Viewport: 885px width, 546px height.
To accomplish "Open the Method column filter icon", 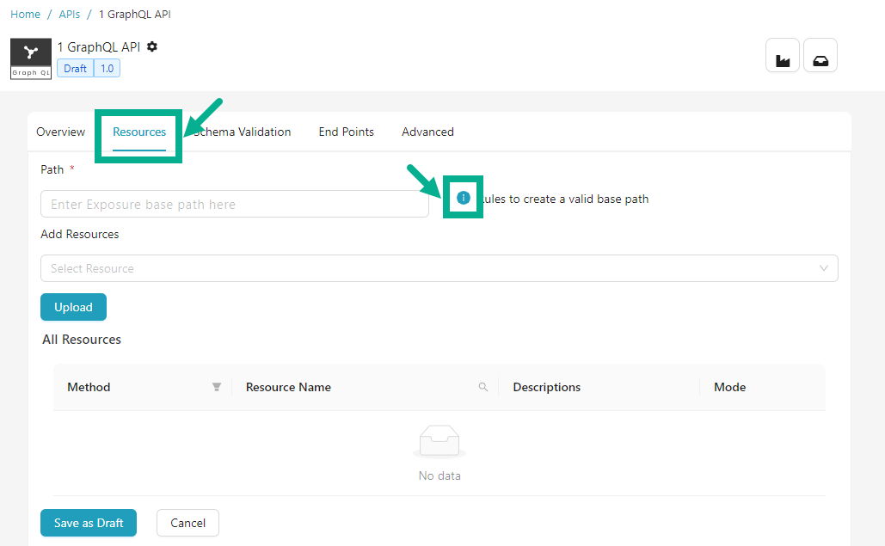I will point(217,387).
